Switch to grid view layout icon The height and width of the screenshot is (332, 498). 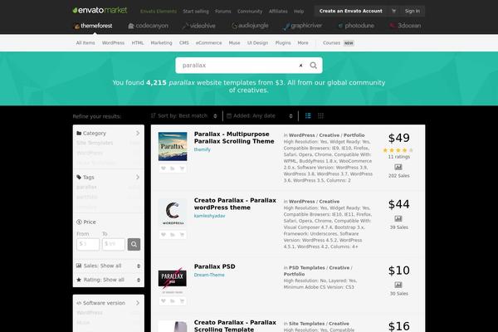[320, 116]
